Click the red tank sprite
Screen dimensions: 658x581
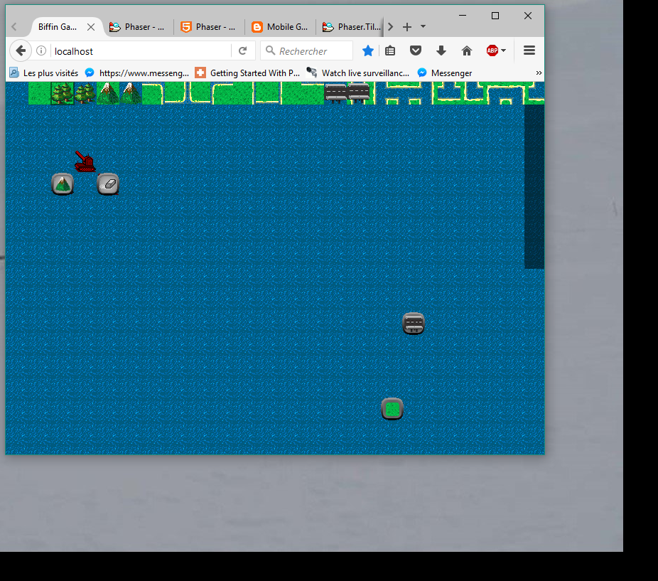pyautogui.click(x=85, y=162)
